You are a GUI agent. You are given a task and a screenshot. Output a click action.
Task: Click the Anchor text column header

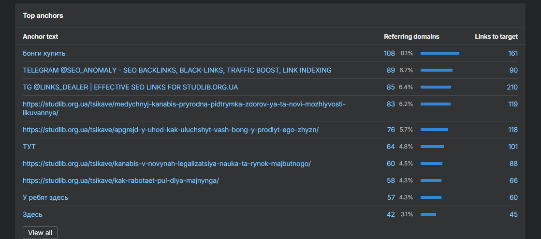click(40, 37)
